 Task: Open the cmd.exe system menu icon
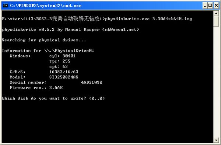click(6, 6)
